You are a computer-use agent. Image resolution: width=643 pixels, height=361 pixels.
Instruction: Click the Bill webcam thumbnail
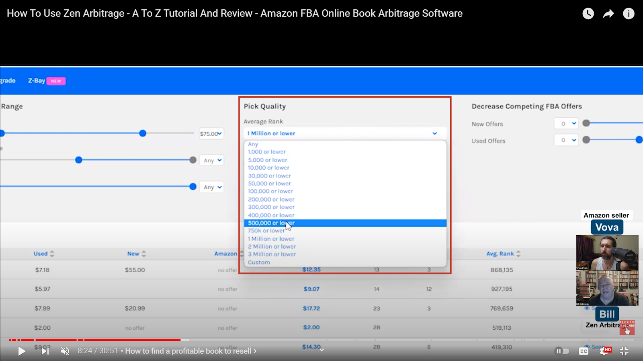[607, 288]
